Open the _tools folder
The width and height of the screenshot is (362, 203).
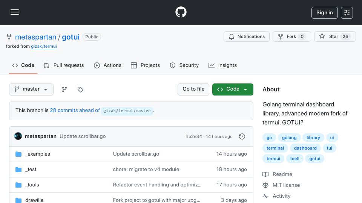[32, 185]
